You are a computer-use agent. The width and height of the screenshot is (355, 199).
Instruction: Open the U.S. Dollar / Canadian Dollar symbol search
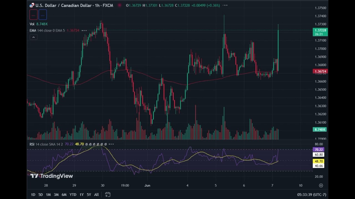tap(64, 5)
